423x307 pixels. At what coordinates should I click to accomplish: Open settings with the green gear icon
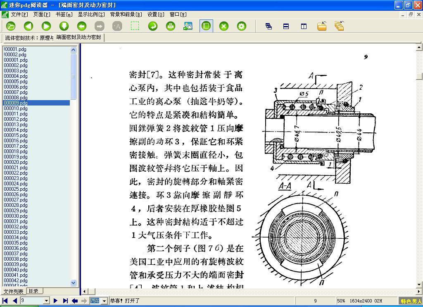click(x=241, y=26)
